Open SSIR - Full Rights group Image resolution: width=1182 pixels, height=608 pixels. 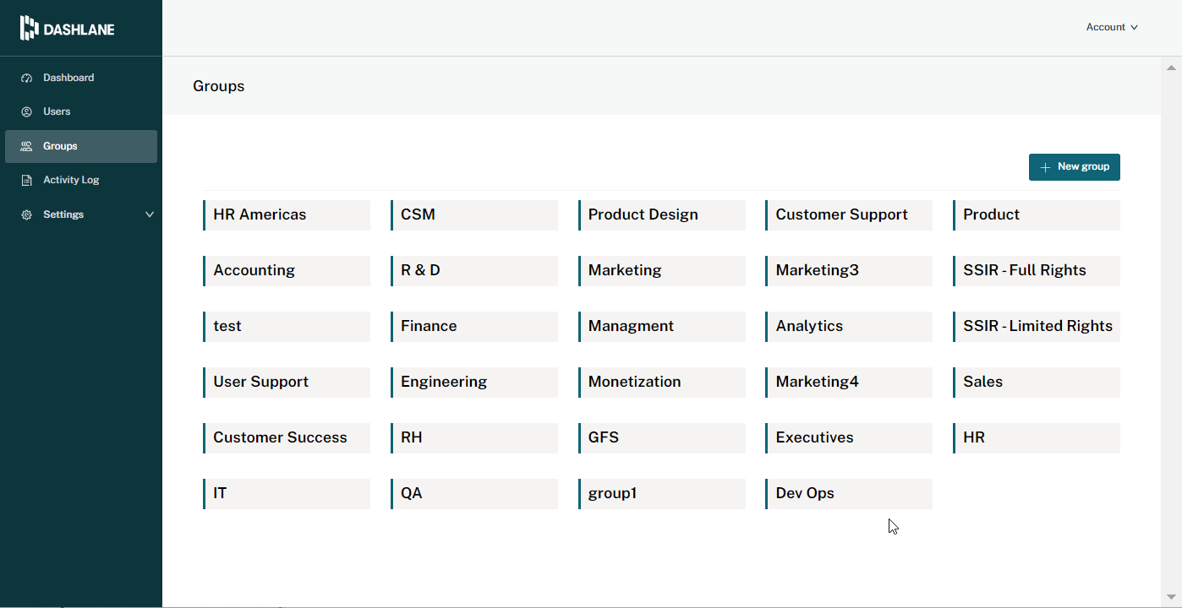click(1037, 271)
